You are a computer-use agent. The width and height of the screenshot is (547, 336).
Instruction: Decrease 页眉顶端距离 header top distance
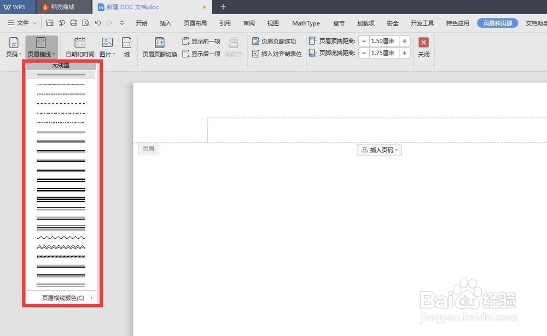[x=364, y=41]
